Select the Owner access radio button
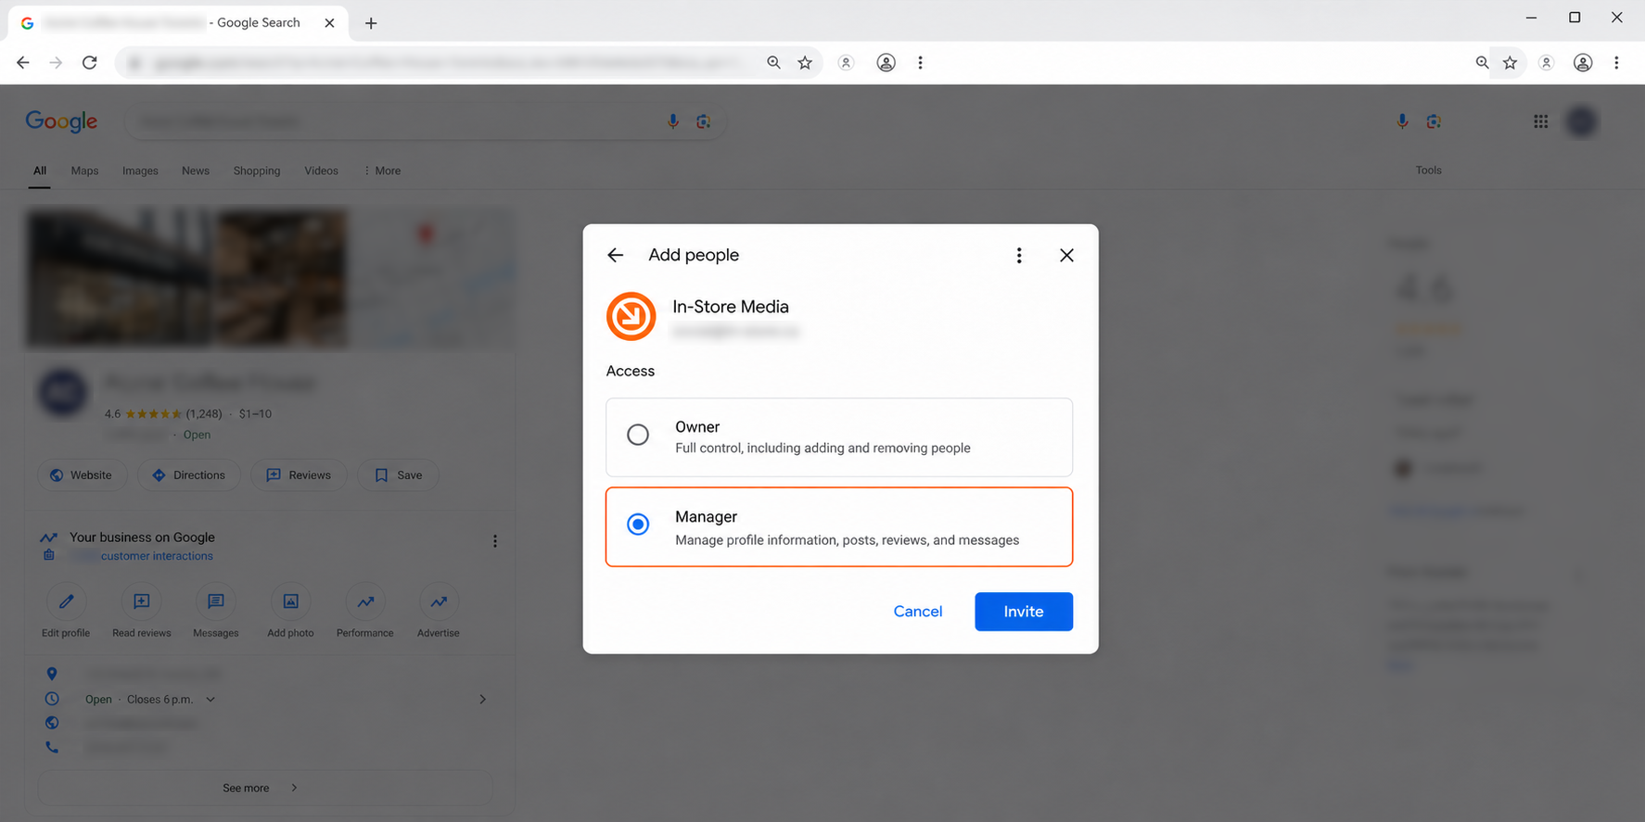1645x822 pixels. (x=638, y=435)
